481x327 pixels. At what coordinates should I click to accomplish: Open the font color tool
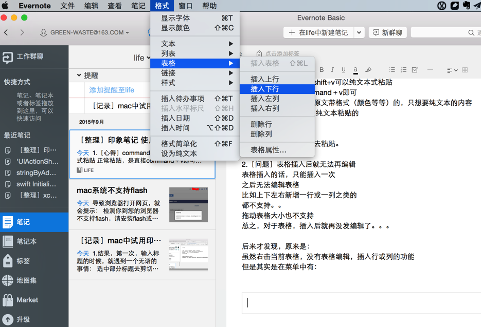coord(355,70)
